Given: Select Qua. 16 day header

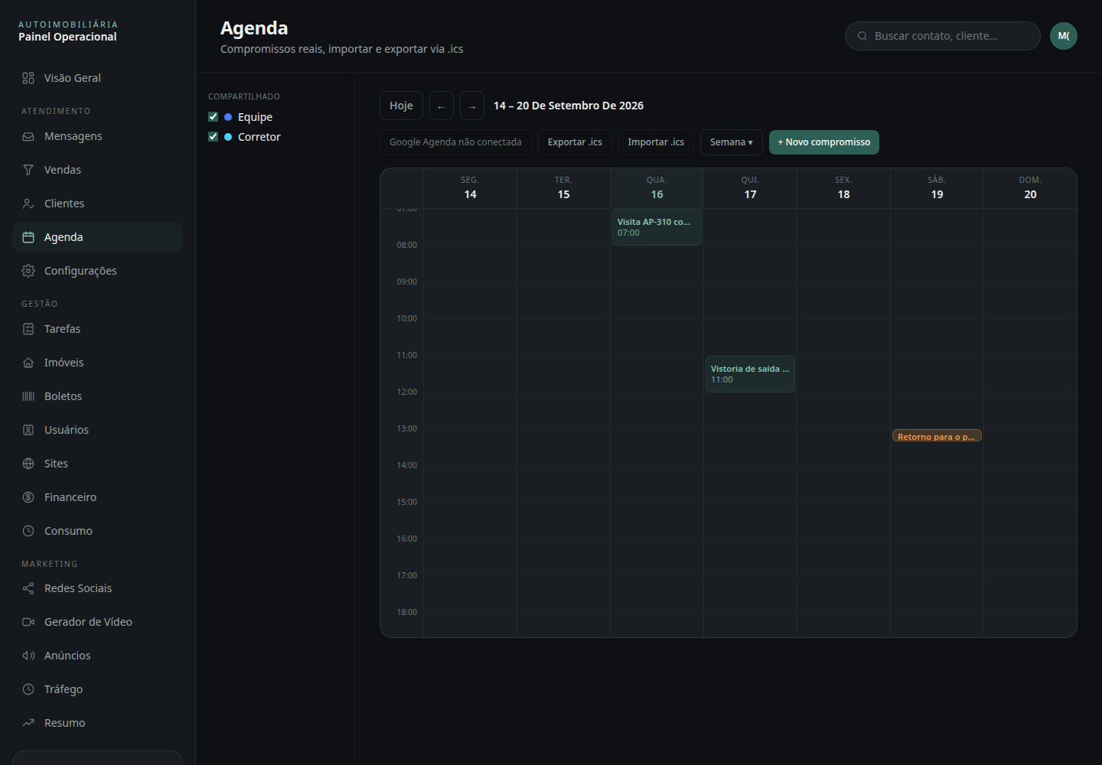Looking at the screenshot, I should [657, 188].
